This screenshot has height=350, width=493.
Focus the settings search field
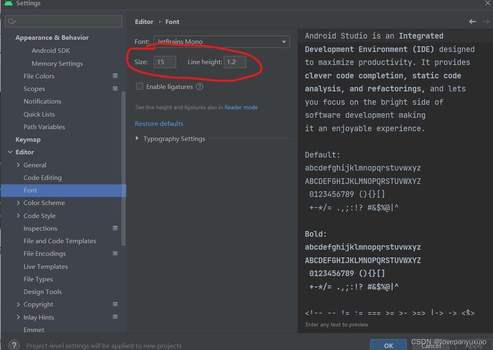[x=63, y=22]
